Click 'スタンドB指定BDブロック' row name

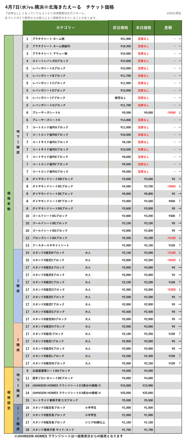[x=50, y=319]
